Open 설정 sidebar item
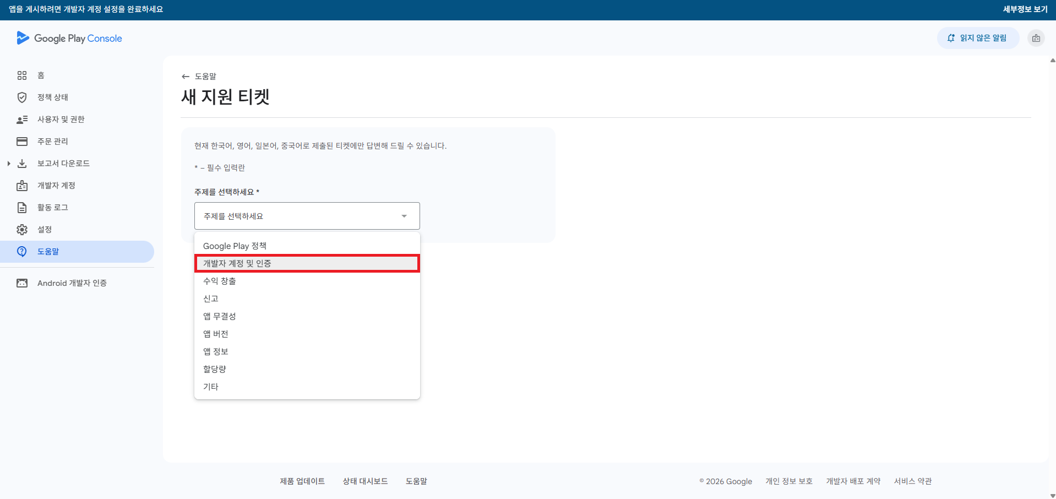1056x499 pixels. [x=77, y=230]
